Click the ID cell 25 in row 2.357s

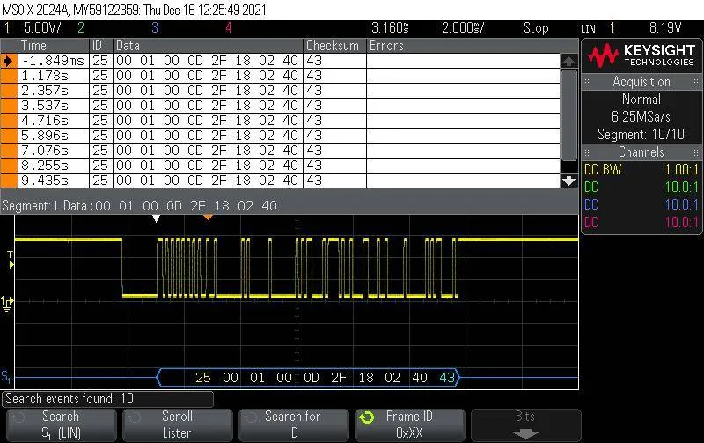[100, 91]
